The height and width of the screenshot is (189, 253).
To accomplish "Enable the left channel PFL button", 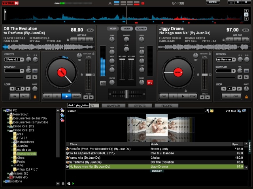I will [x=103, y=83].
